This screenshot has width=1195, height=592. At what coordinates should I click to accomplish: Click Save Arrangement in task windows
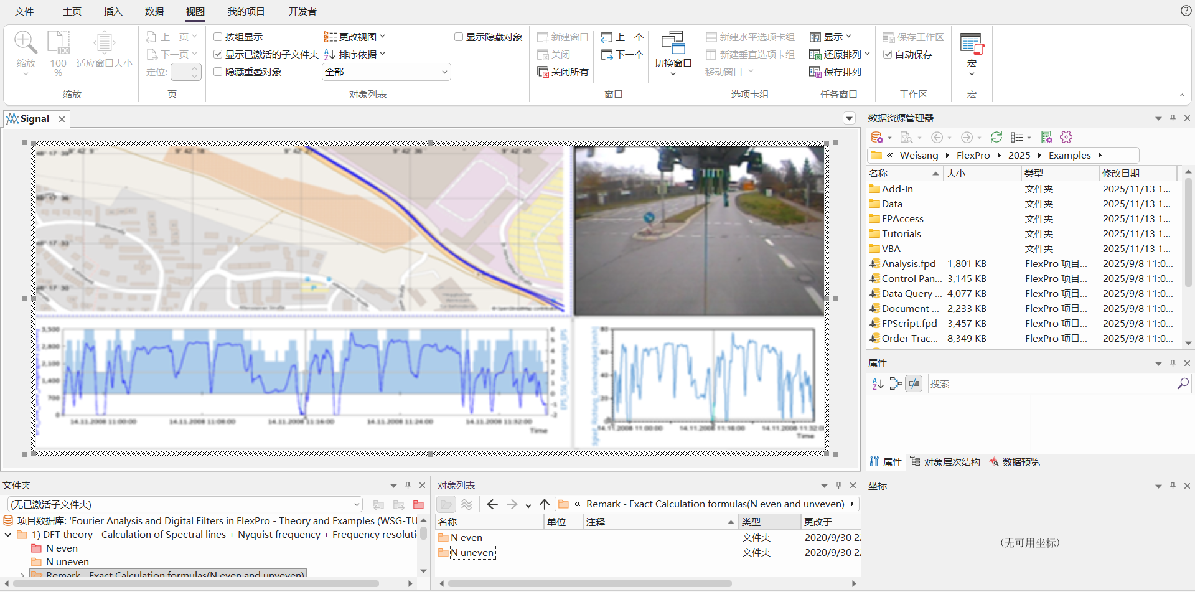pyautogui.click(x=835, y=72)
